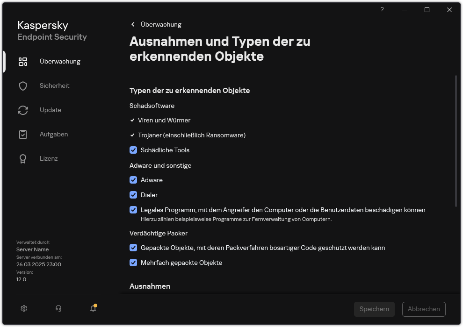
Task: Open notifications via the bell icon
Action: pos(93,308)
